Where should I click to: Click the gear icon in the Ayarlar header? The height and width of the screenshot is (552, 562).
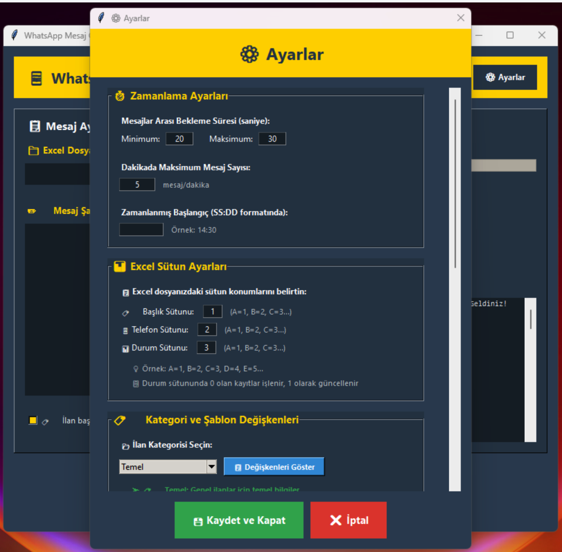click(x=249, y=54)
